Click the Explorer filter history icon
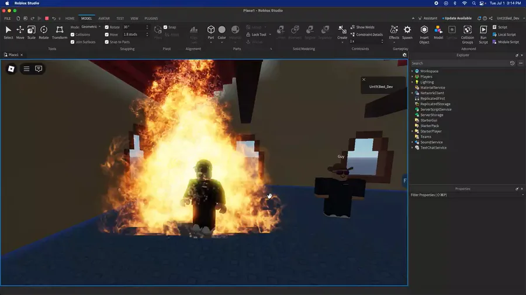This screenshot has height=295, width=526. pos(512,63)
